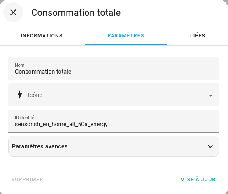Click the Supprimer button

27,180
